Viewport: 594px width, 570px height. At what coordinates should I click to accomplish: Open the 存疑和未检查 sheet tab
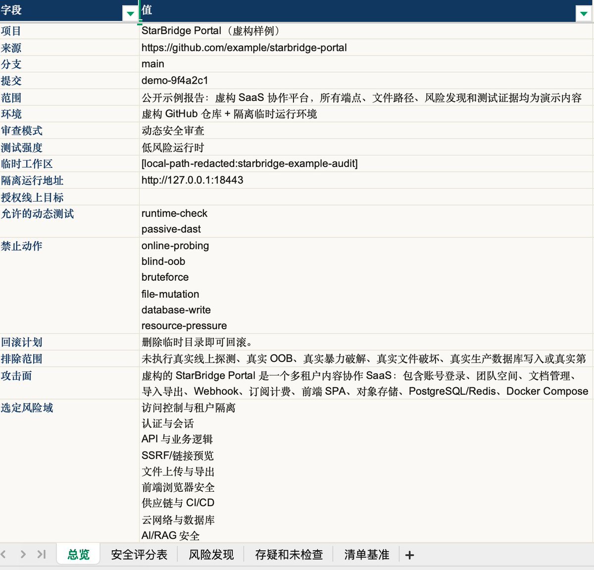point(289,555)
